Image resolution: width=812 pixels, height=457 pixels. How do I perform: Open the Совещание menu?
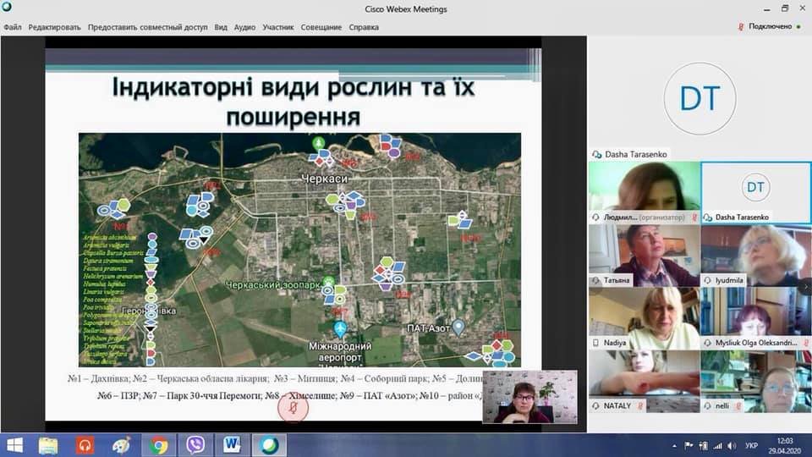[321, 27]
